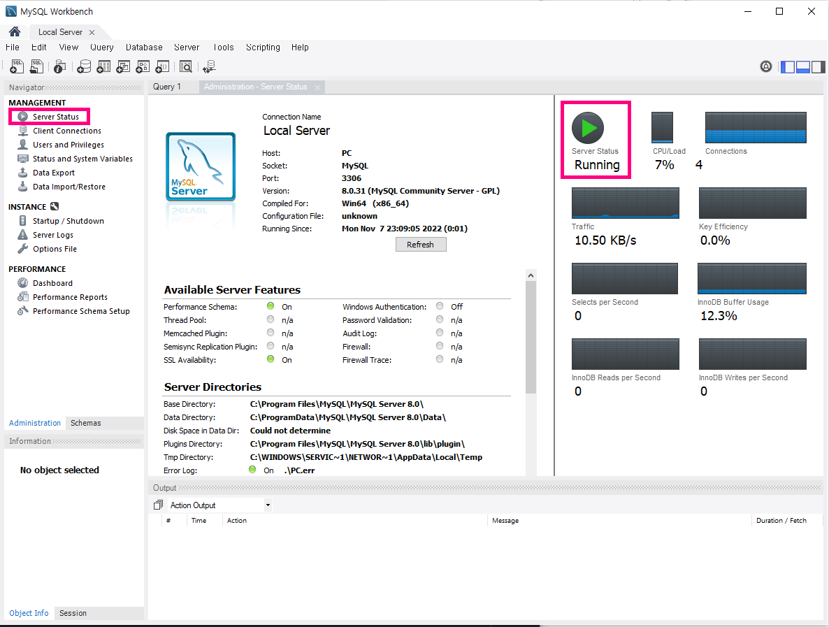Switch to the Query 1 tab
Image resolution: width=829 pixels, height=627 pixels.
point(167,87)
